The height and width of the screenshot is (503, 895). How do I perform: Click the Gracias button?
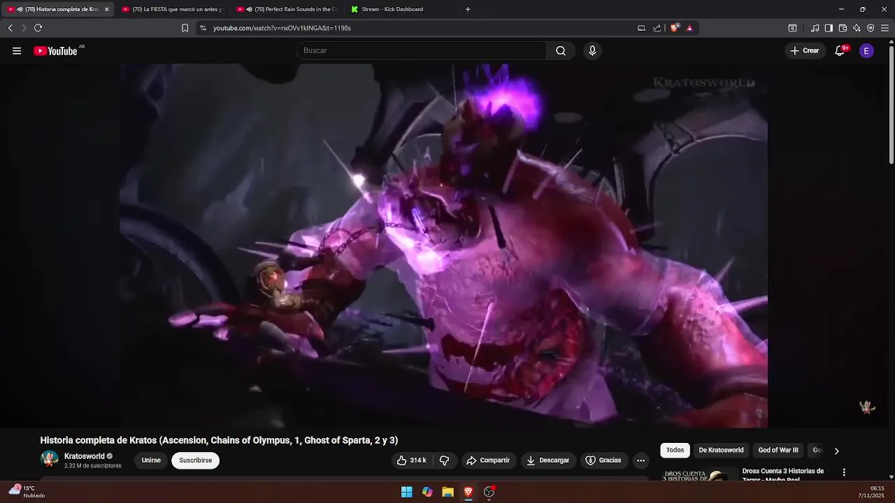[603, 460]
